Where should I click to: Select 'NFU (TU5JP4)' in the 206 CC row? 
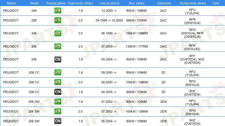tap(192, 73)
